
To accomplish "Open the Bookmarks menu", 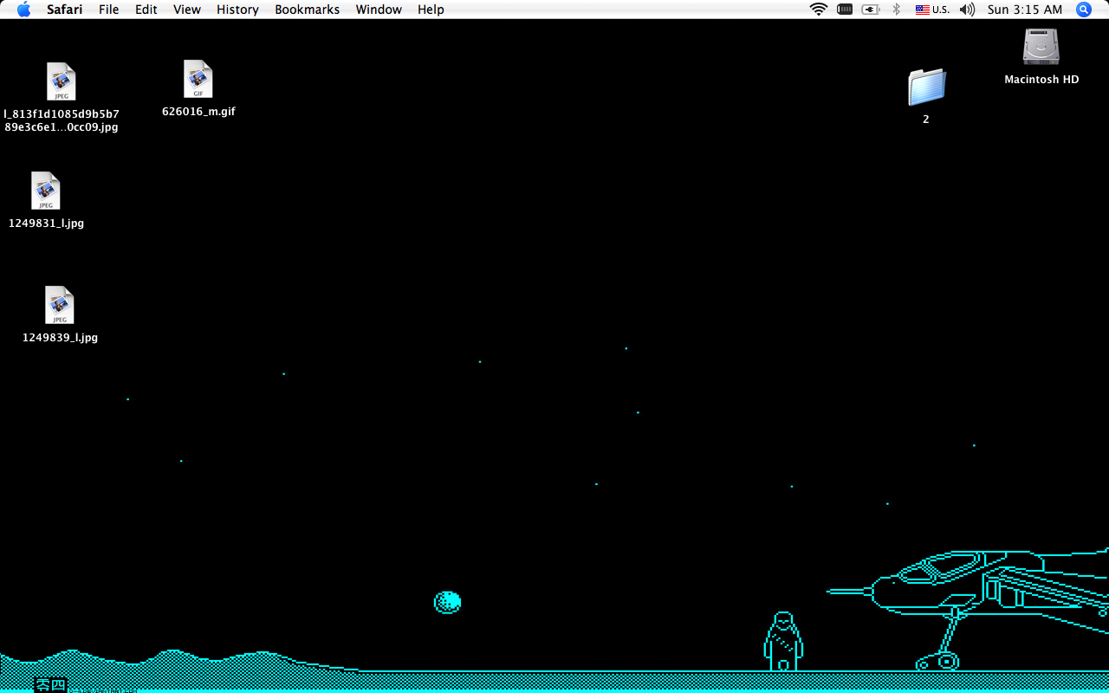I will (x=308, y=10).
